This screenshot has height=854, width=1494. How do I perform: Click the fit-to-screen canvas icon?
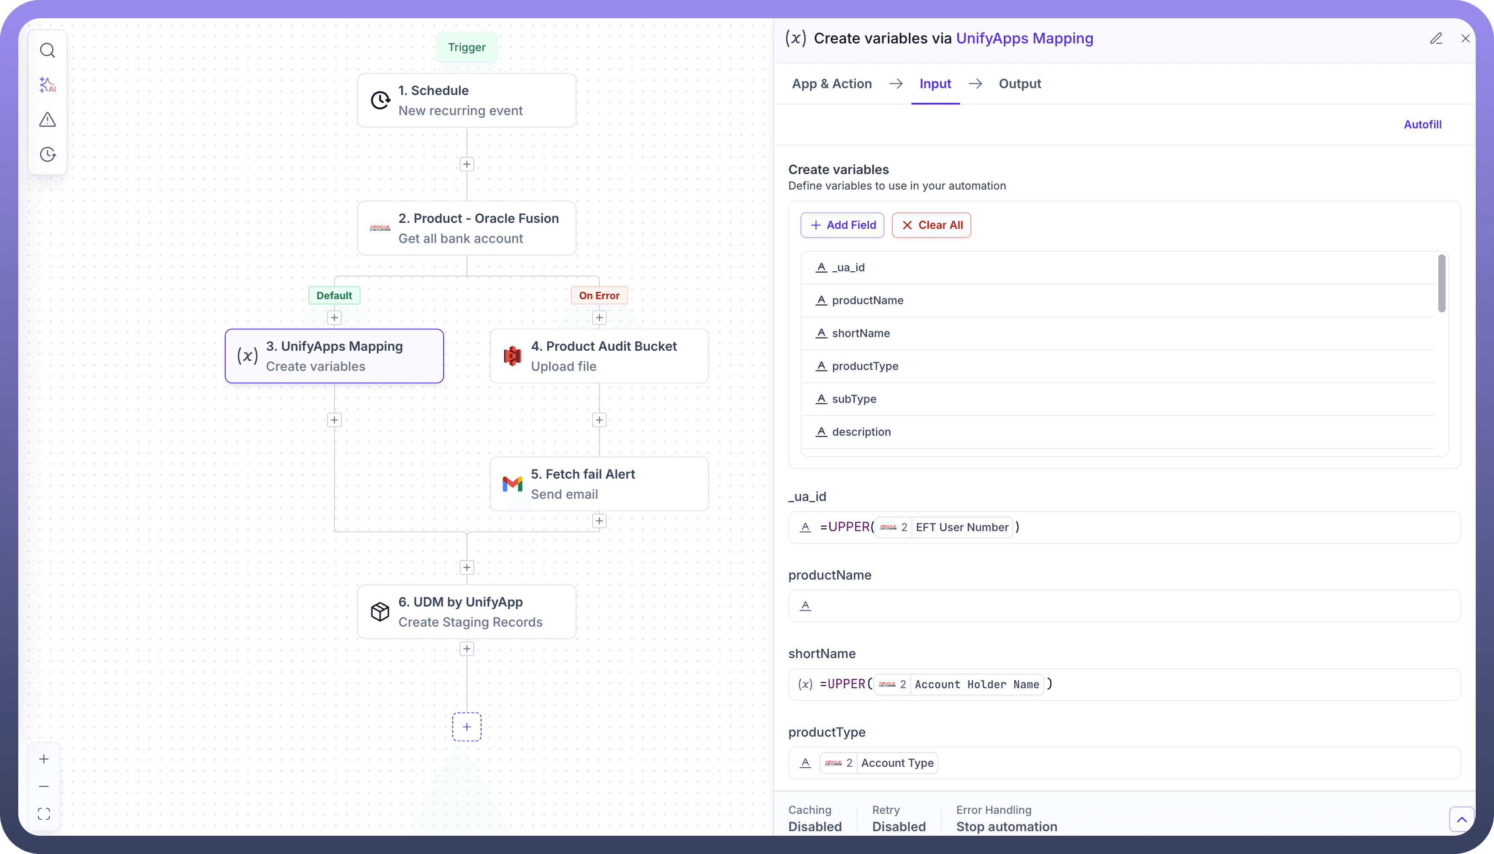point(44,813)
